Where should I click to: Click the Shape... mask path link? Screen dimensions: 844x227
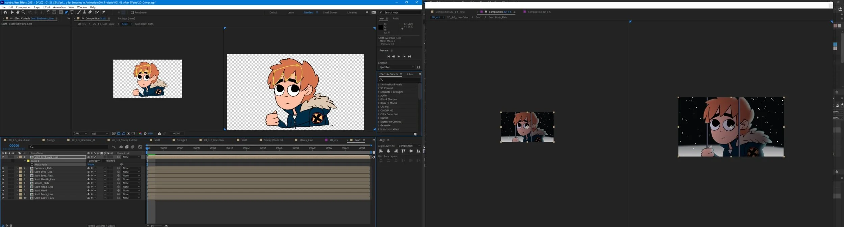pos(91,165)
